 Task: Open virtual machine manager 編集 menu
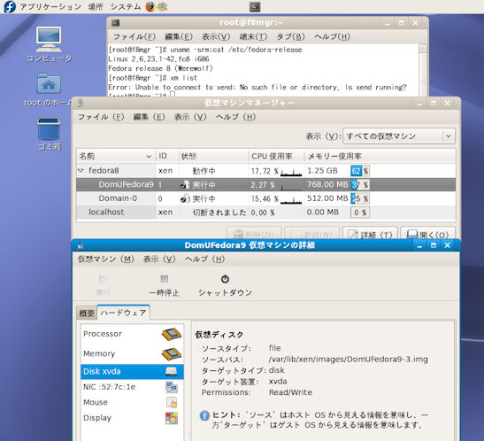click(149, 117)
